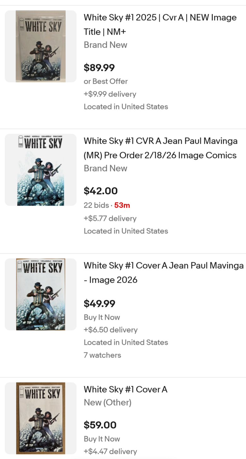This screenshot has height=459, width=246.
Task: Open the cover thumbnail of the $49.99 listing
Action: point(41,294)
